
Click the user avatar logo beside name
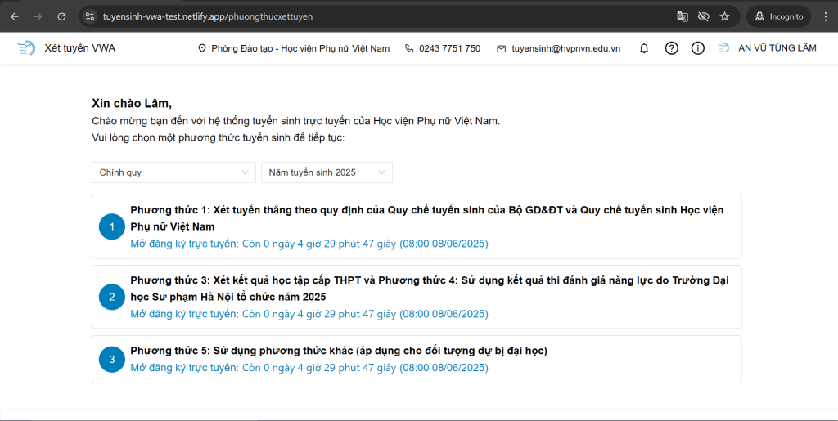click(x=723, y=48)
